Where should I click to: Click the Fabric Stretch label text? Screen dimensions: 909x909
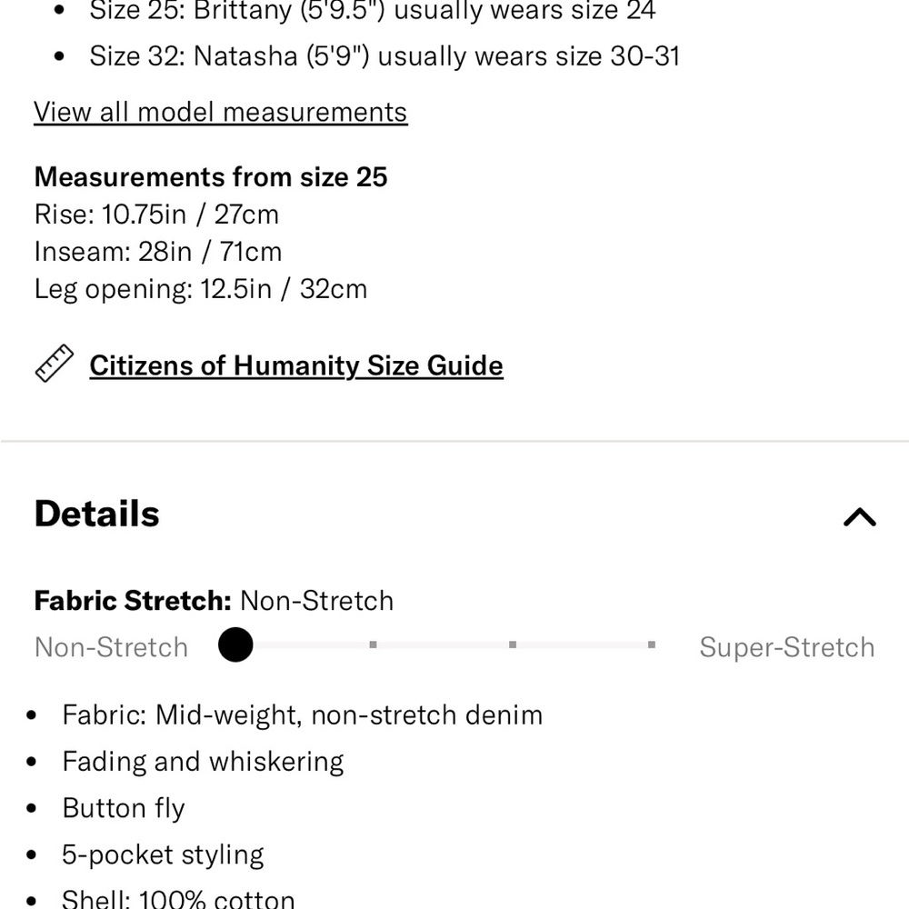pos(133,601)
